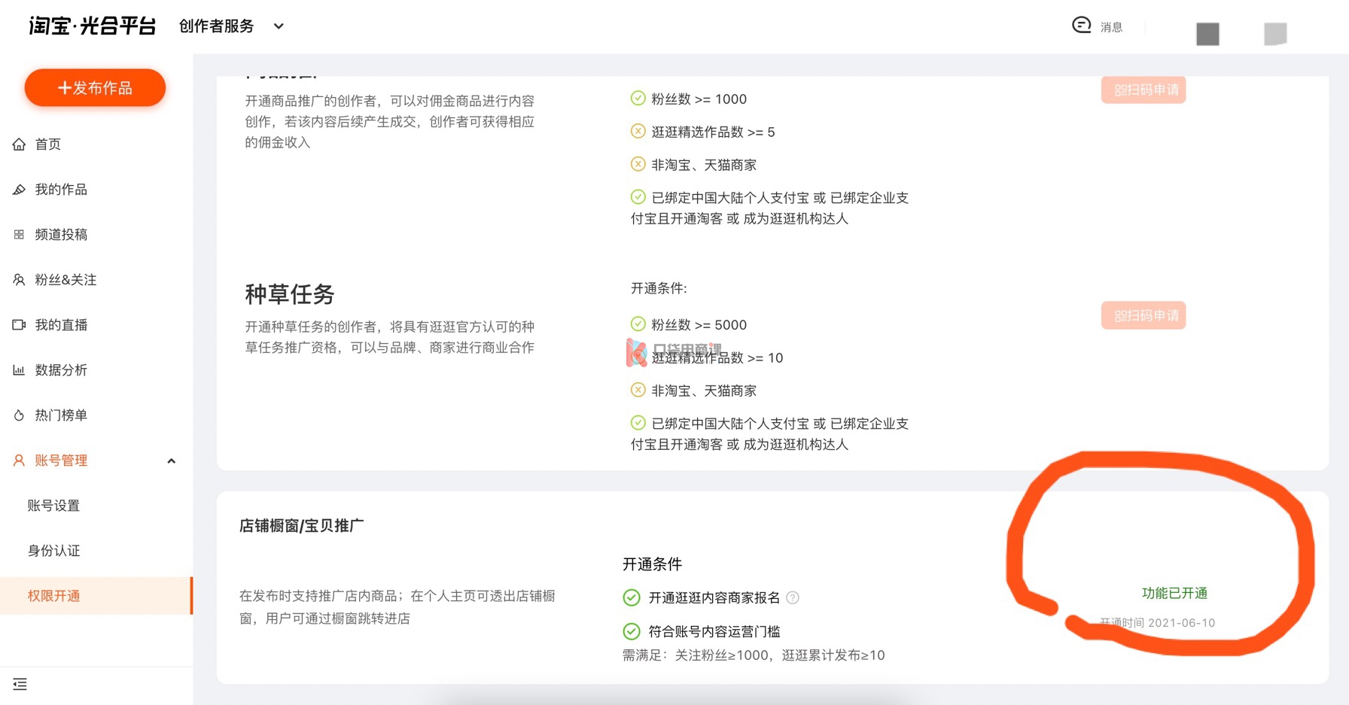
Task: Select 权限开通 submenu item
Action: 96,596
